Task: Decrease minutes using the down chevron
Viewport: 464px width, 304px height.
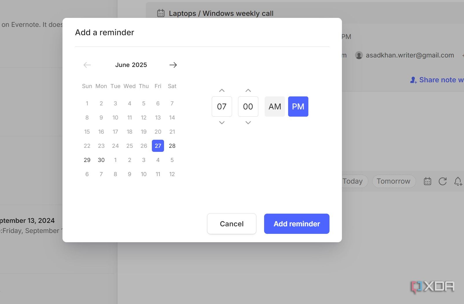Action: (x=248, y=123)
